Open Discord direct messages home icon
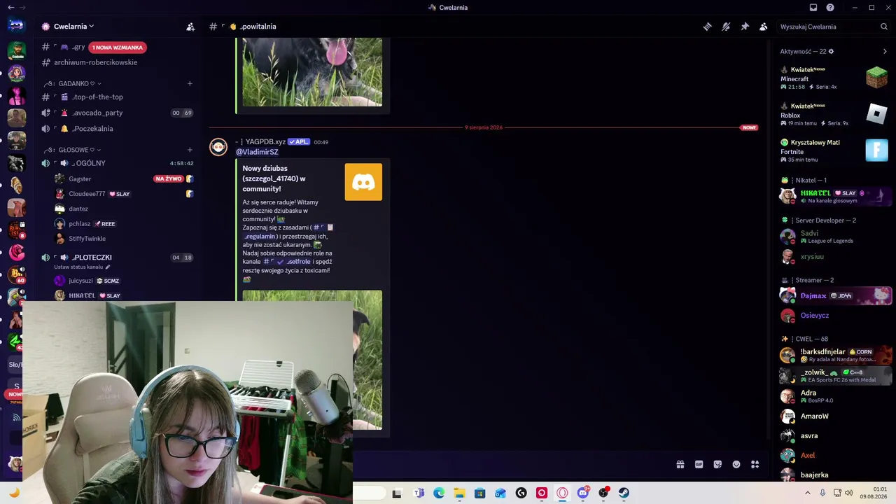Screen dimensions: 896x504 (x=17, y=25)
